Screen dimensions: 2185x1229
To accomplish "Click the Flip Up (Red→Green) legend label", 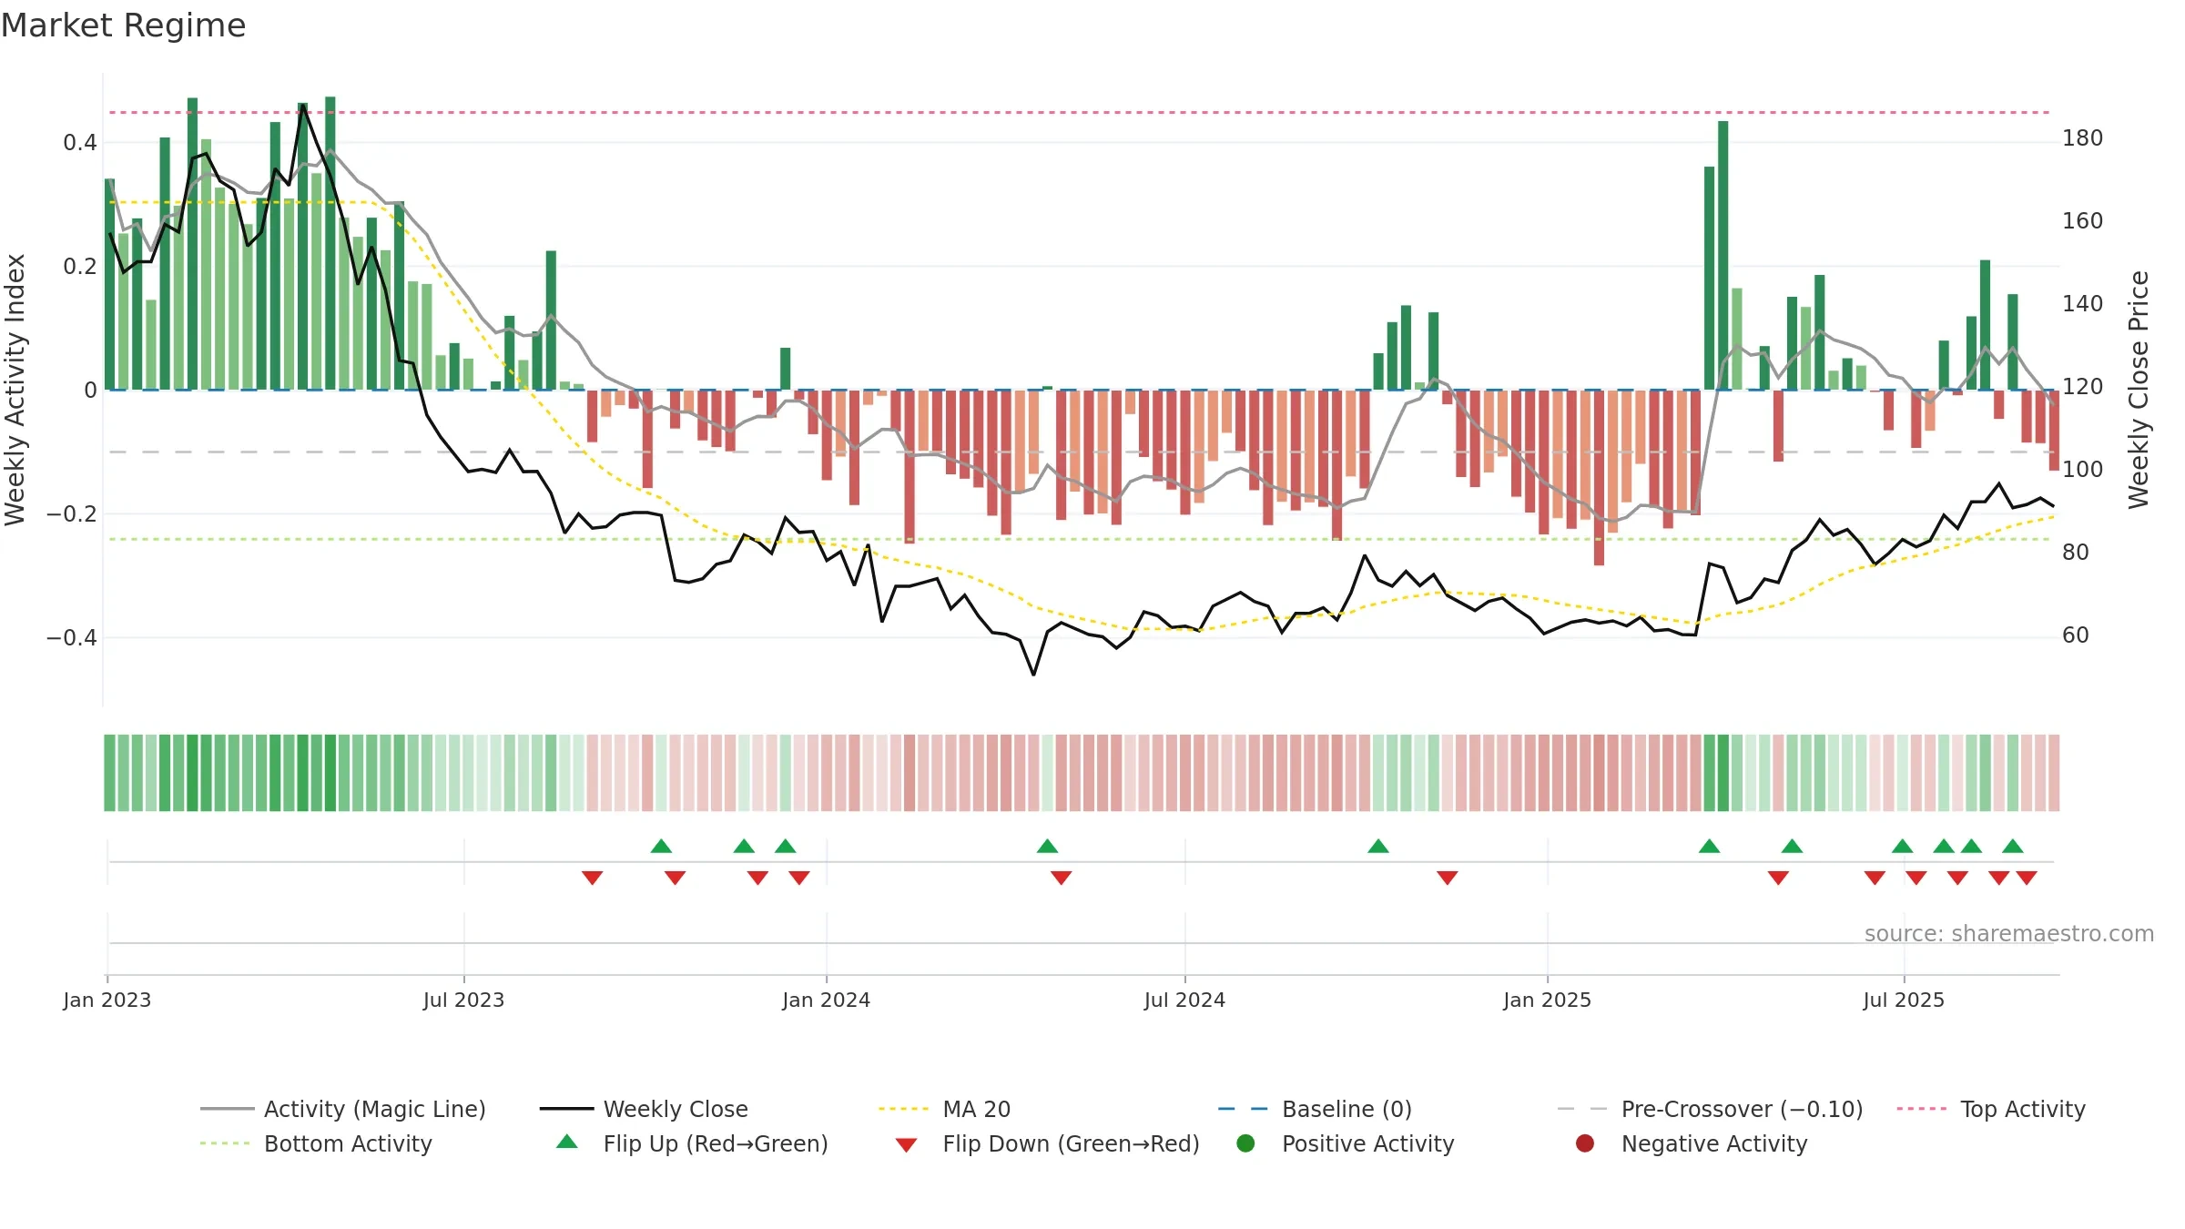I will (716, 1143).
